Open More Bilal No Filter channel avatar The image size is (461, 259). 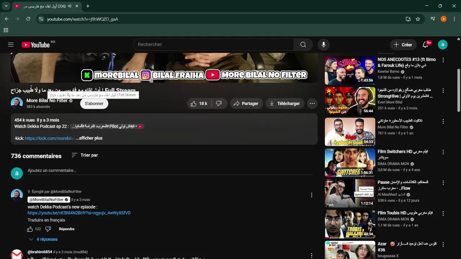[x=17, y=103]
